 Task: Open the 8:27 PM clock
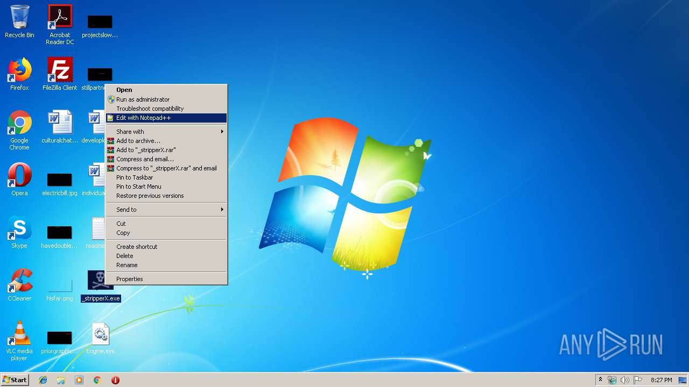[661, 380]
